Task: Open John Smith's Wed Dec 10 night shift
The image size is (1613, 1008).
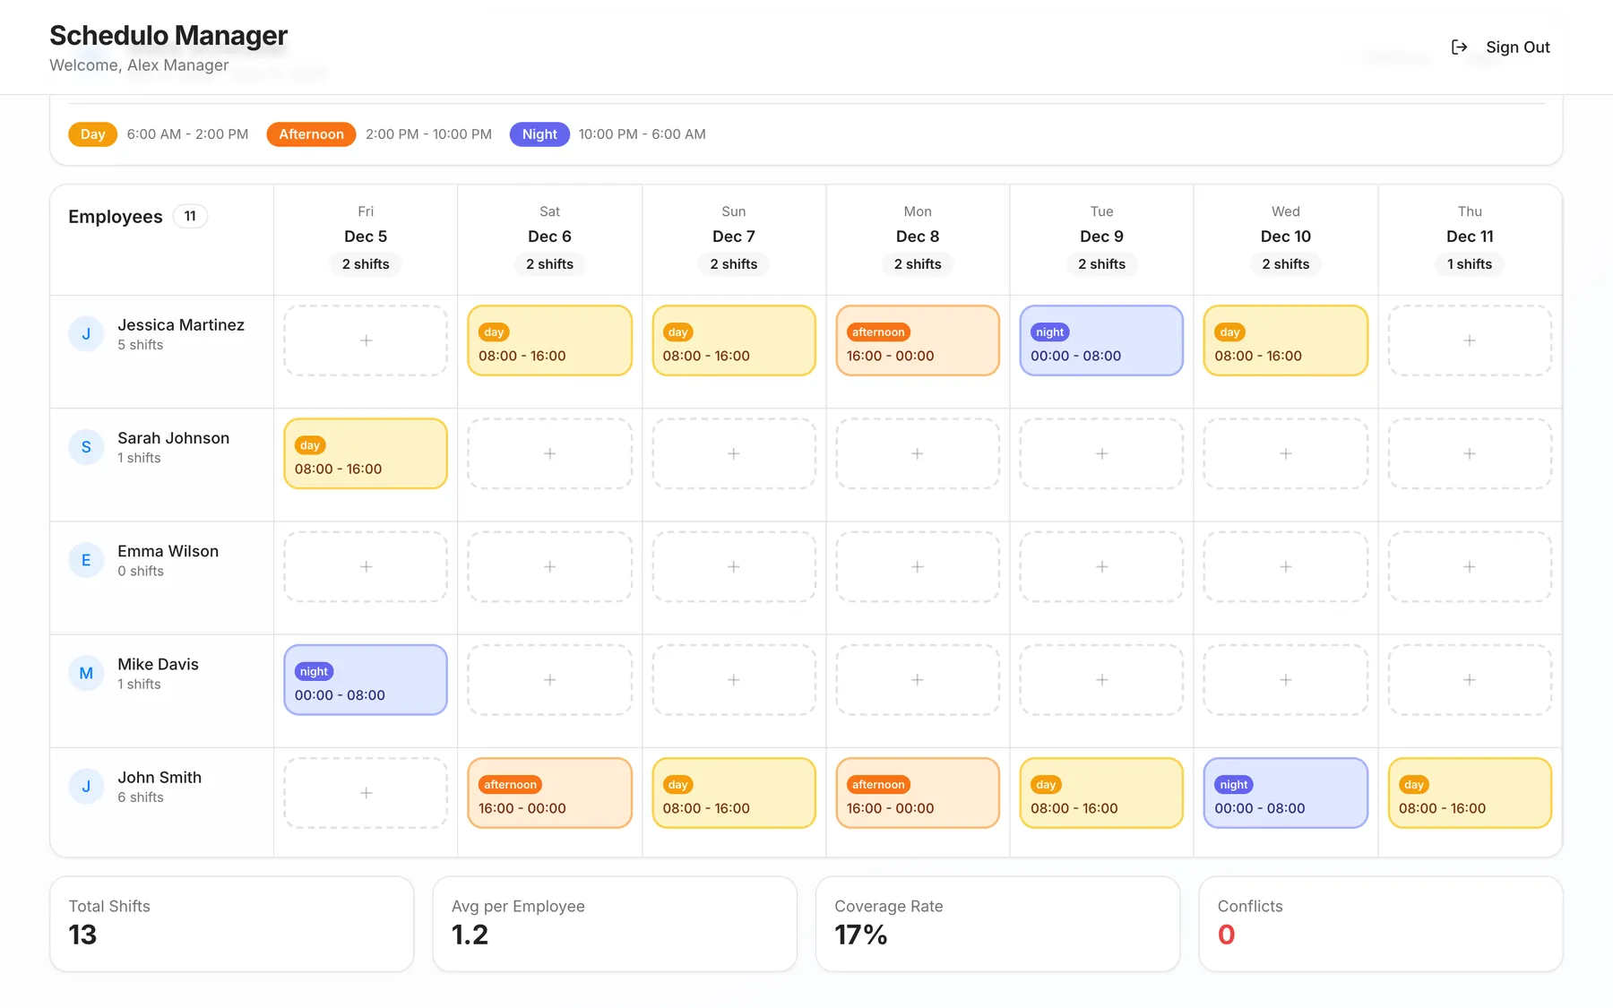Action: coord(1285,793)
